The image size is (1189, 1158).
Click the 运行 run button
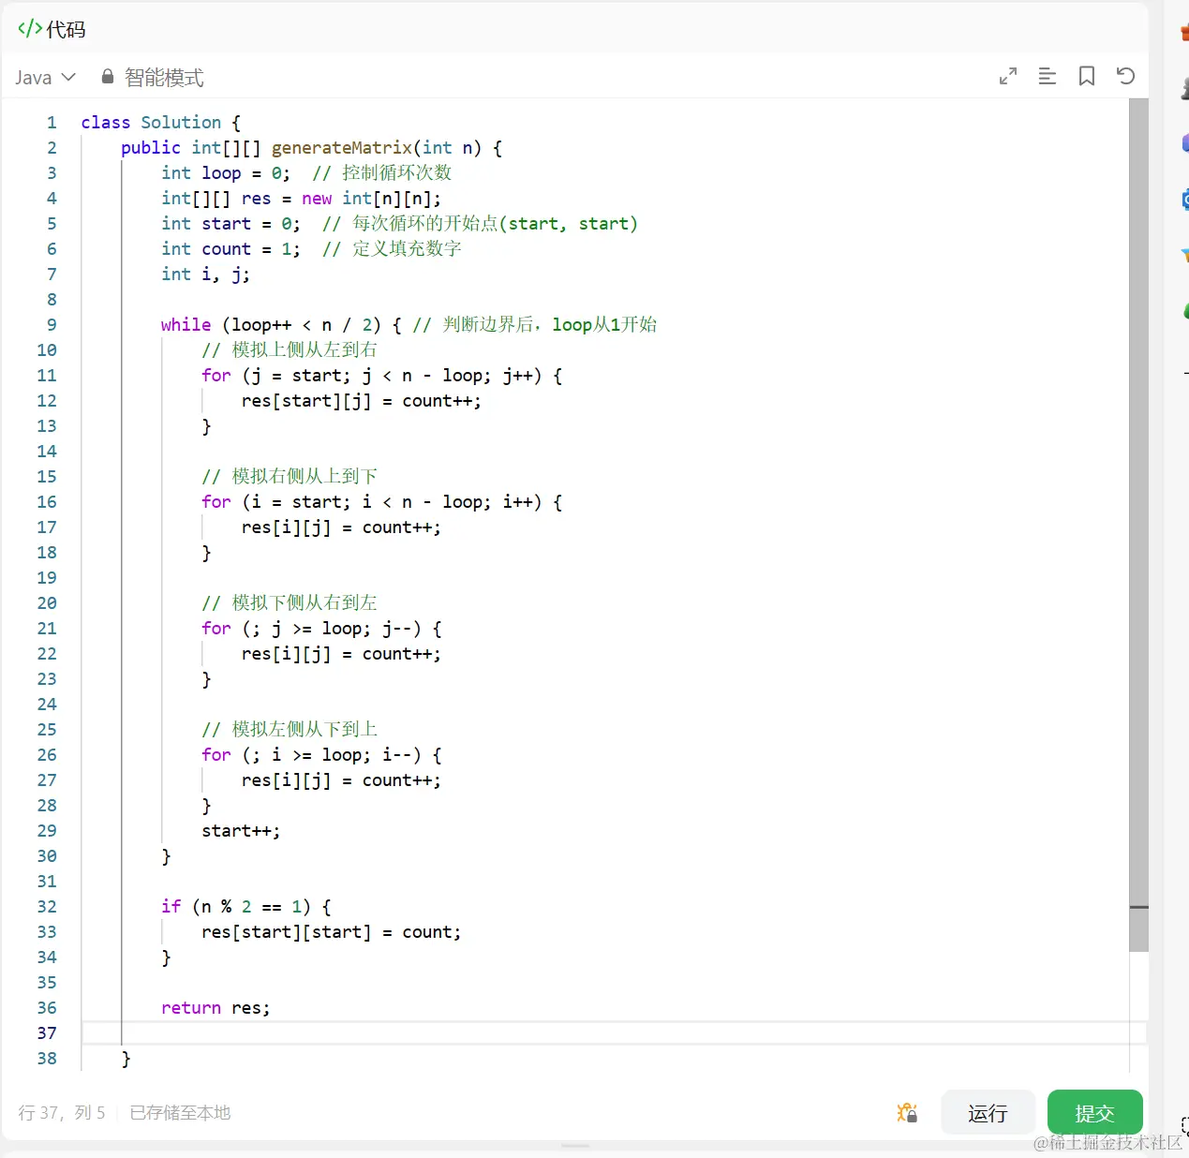coord(988,1113)
